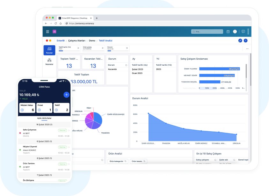Open the hamburger menu in the header
The image size is (269, 196).
pyautogui.click(x=48, y=32)
